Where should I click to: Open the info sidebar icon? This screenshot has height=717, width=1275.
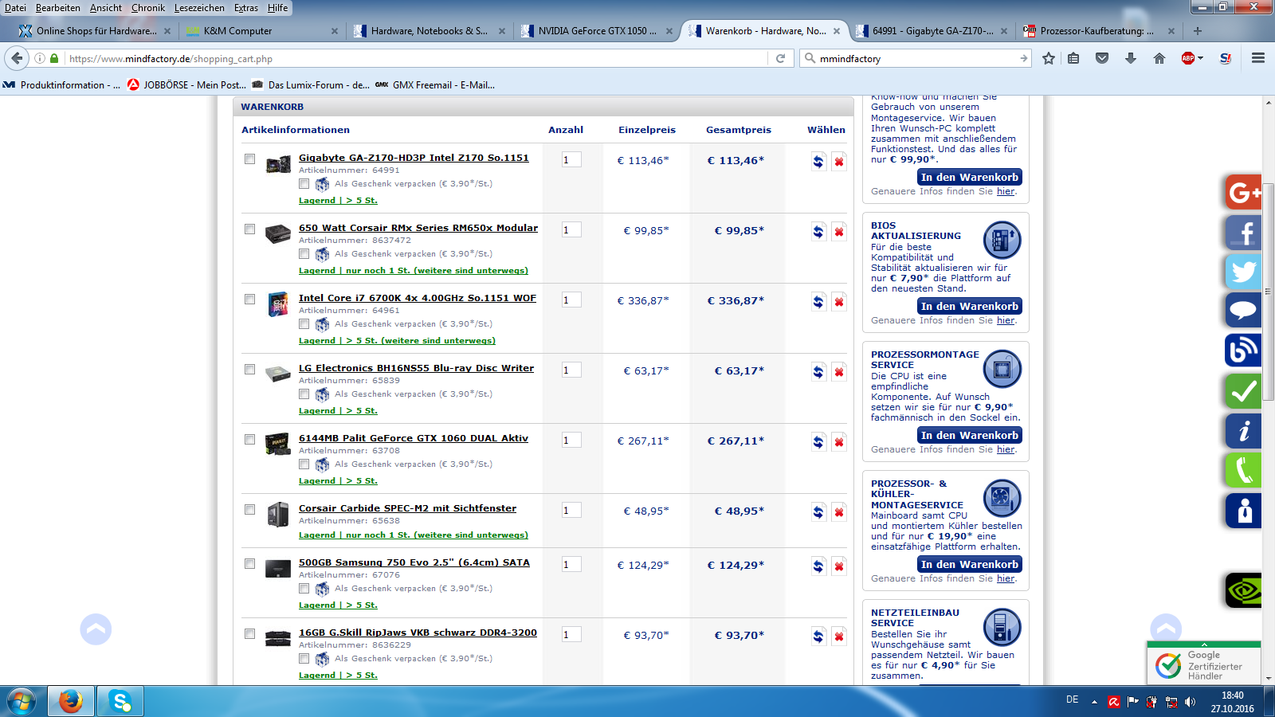coord(1243,431)
